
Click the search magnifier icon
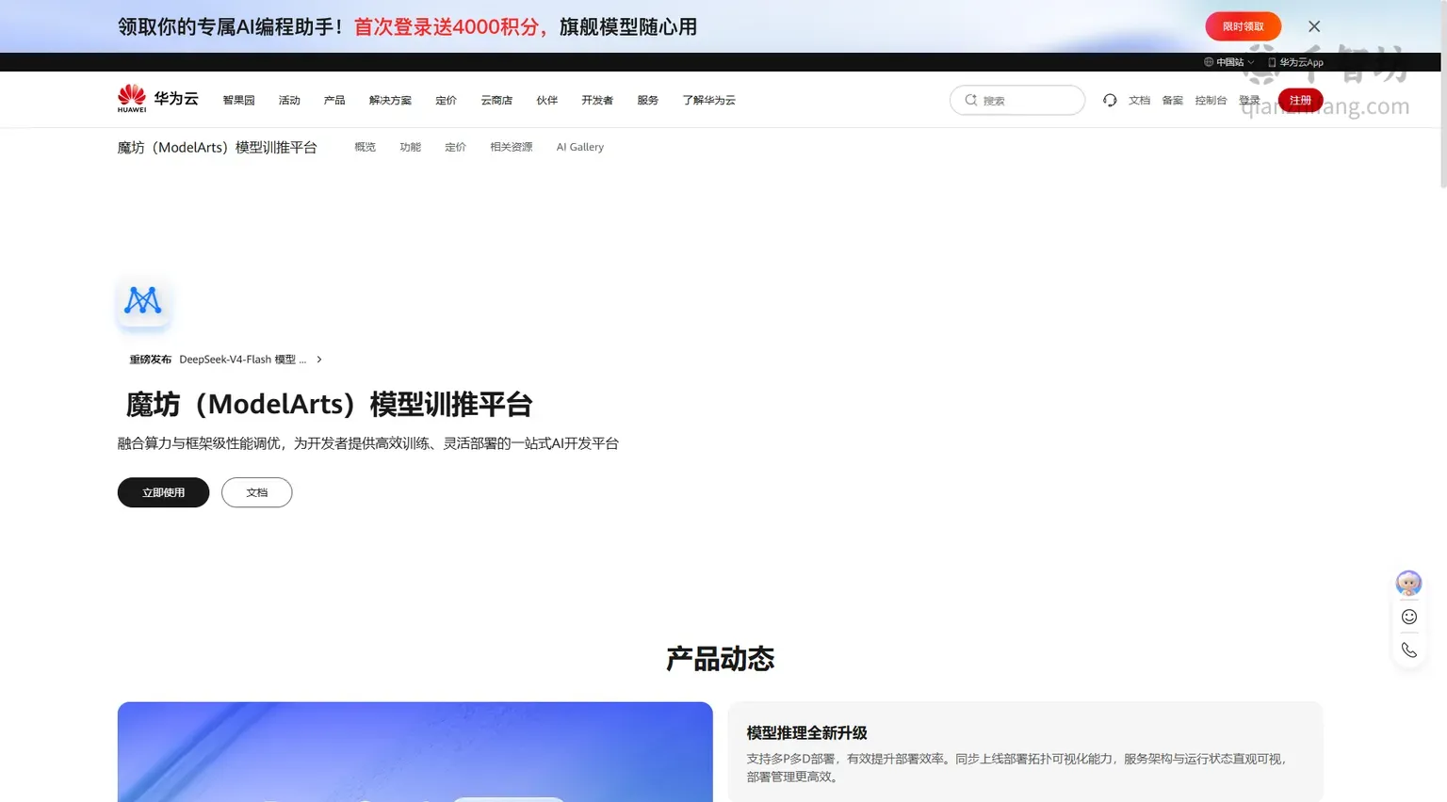970,100
